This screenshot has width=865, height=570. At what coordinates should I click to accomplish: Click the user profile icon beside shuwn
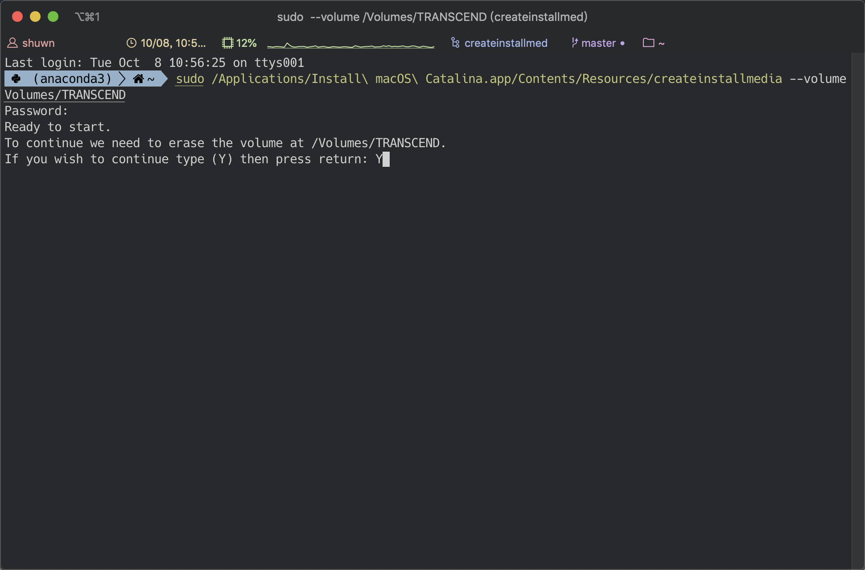tap(12, 43)
